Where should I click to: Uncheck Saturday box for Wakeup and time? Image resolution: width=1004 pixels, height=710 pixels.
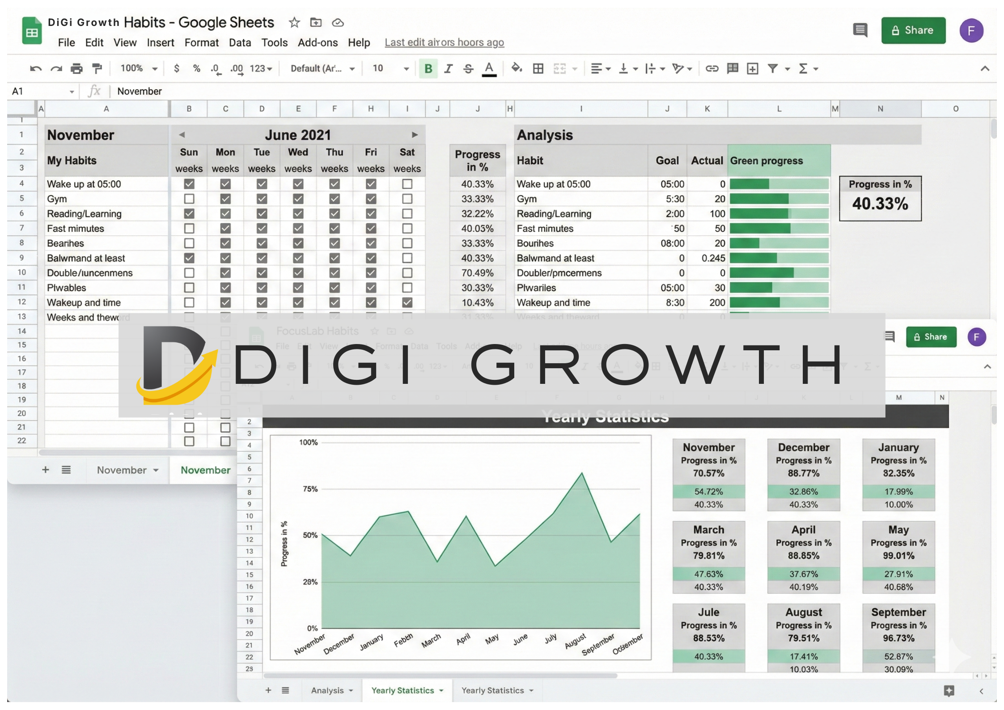pyautogui.click(x=407, y=302)
